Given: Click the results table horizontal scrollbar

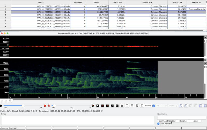Looking at the screenshot, I should pyautogui.click(x=102, y=30).
